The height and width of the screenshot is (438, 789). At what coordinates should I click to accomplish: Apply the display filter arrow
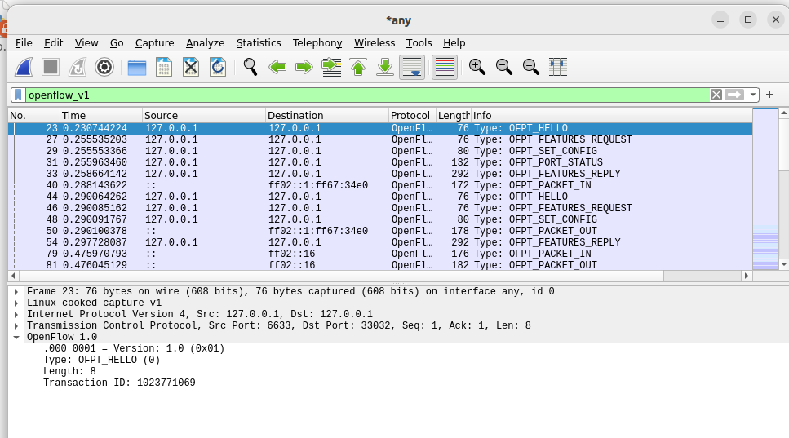click(x=734, y=95)
